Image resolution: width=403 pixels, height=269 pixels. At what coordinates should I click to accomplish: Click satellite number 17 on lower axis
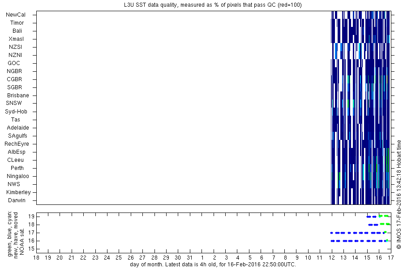click(31, 233)
